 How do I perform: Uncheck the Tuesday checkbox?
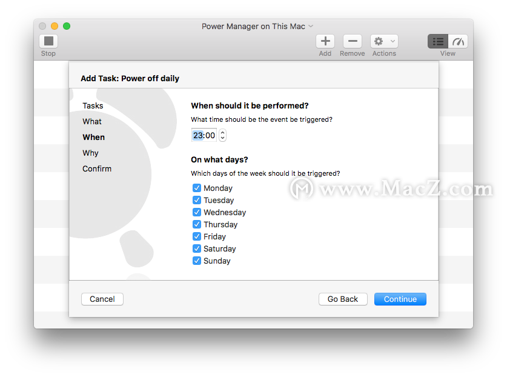197,200
